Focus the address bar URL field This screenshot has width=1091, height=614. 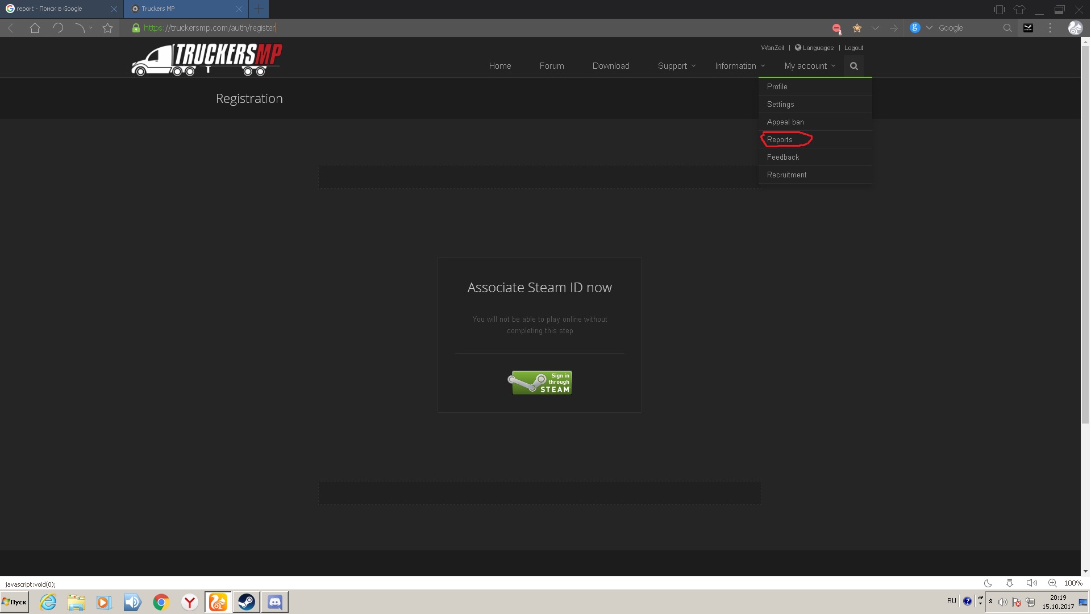click(x=477, y=28)
